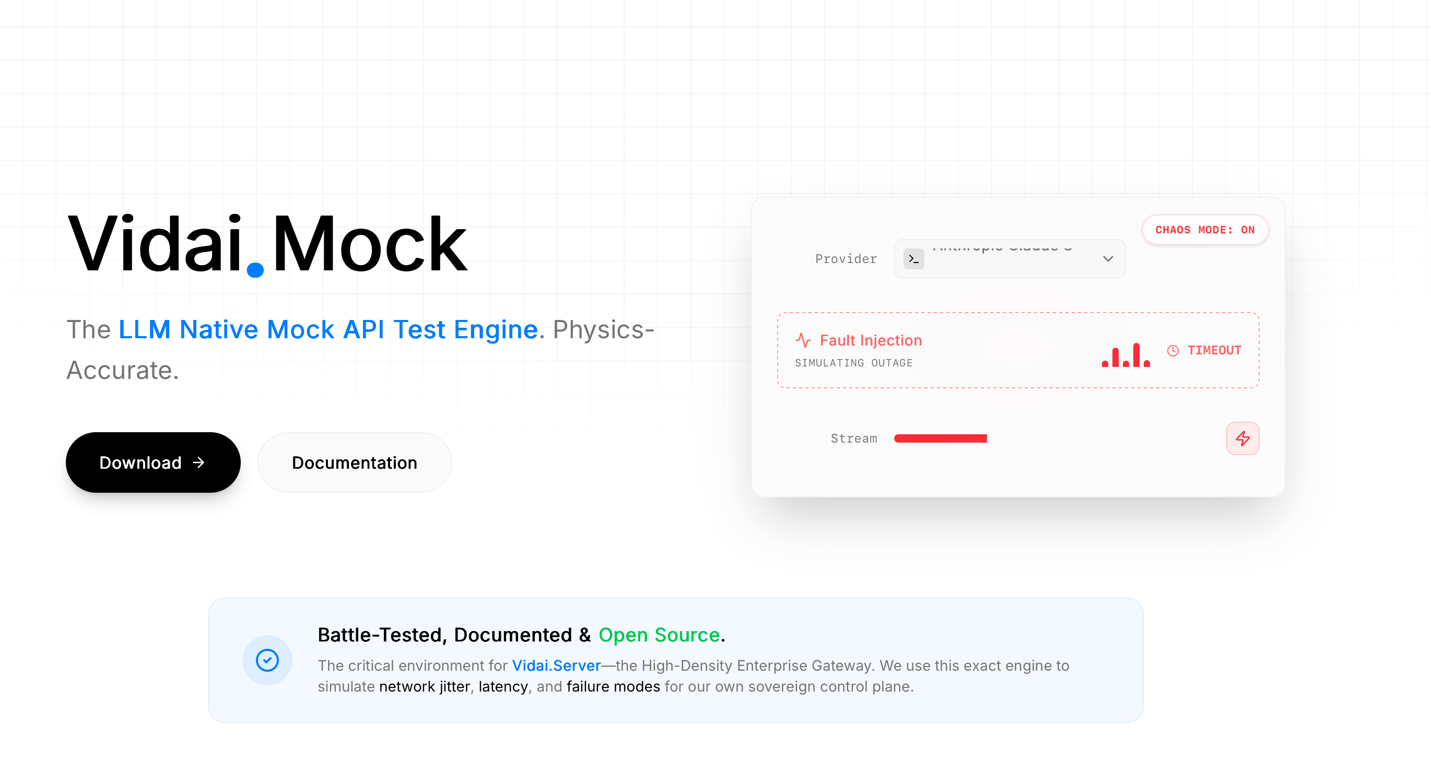Follow the Vidai.Server link
This screenshot has width=1431, height=761.
[x=556, y=665]
